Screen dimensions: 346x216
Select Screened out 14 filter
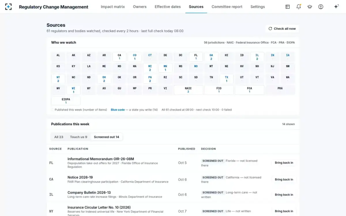106,137
